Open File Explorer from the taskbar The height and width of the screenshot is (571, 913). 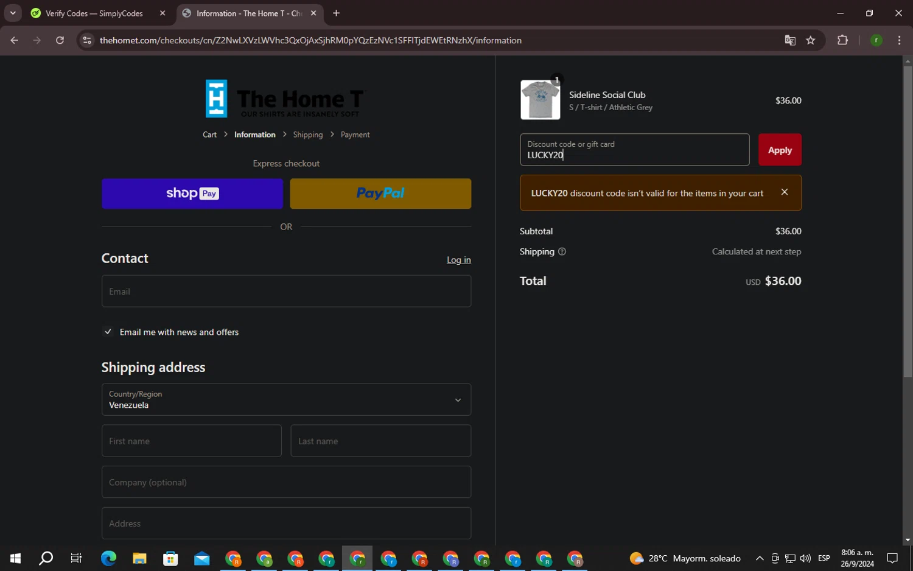coord(139,558)
